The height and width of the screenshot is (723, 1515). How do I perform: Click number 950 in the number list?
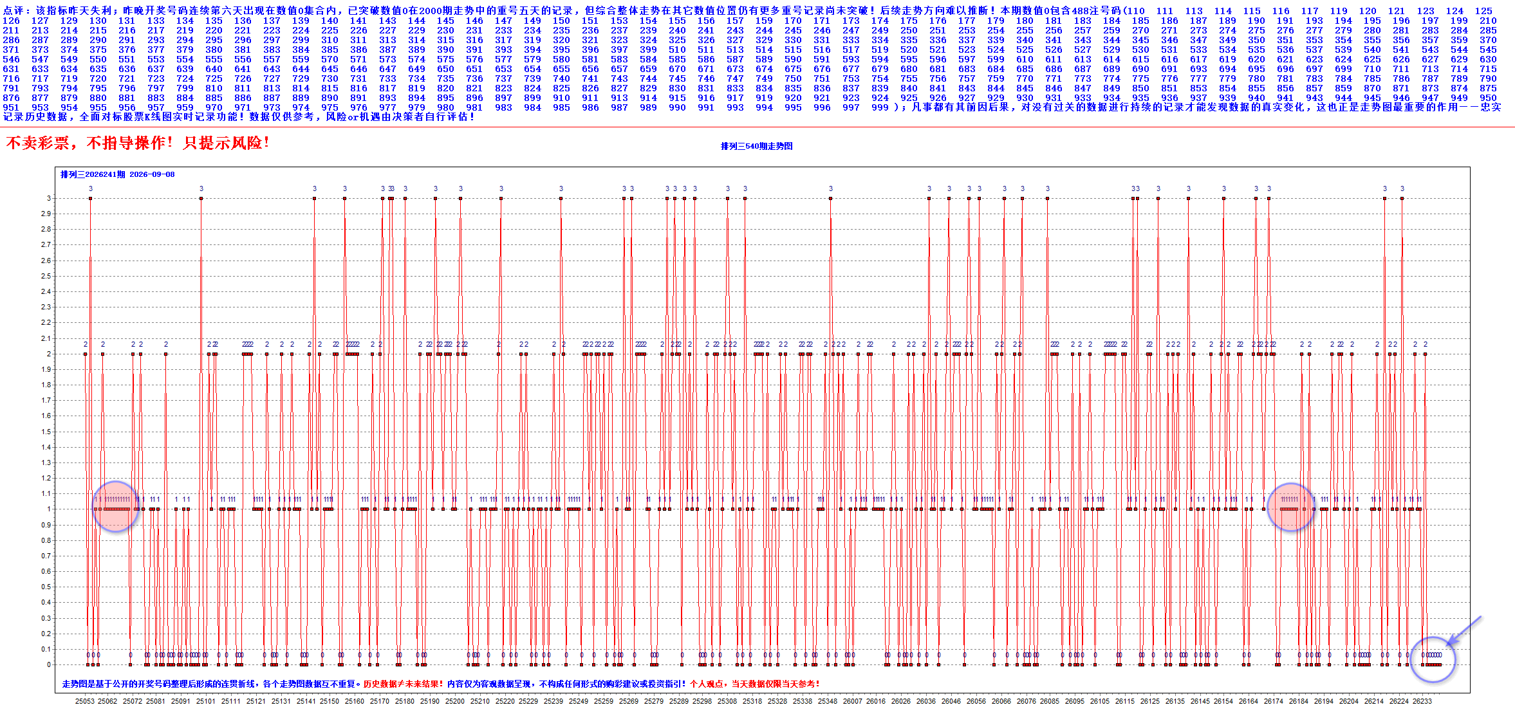coord(1488,98)
